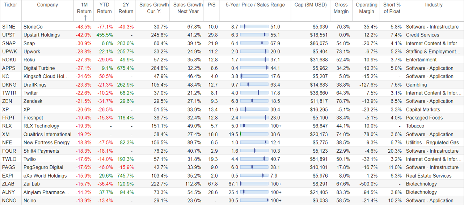464x205 pixels.
Task: Open the RLX Technology company name
Action: [x=41, y=126]
